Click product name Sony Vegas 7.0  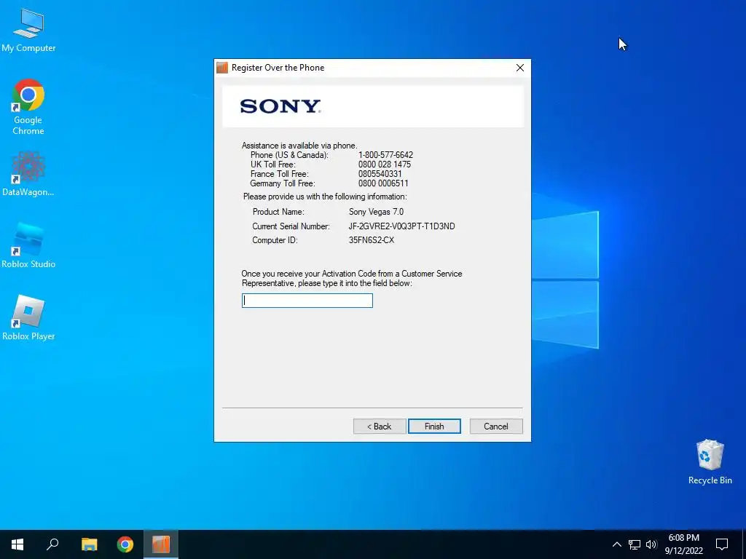point(376,212)
